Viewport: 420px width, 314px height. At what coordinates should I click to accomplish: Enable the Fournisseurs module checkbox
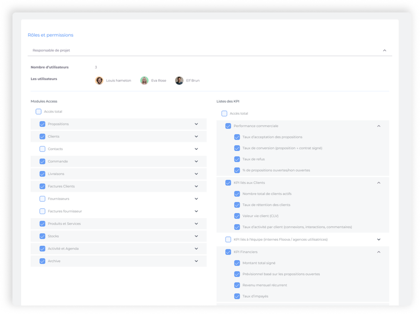pyautogui.click(x=42, y=199)
